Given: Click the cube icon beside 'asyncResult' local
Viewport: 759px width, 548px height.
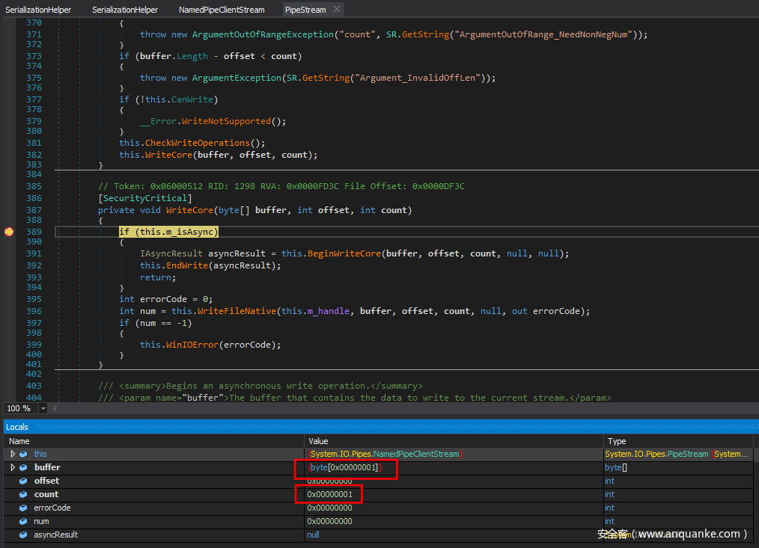Looking at the screenshot, I should coord(23,535).
